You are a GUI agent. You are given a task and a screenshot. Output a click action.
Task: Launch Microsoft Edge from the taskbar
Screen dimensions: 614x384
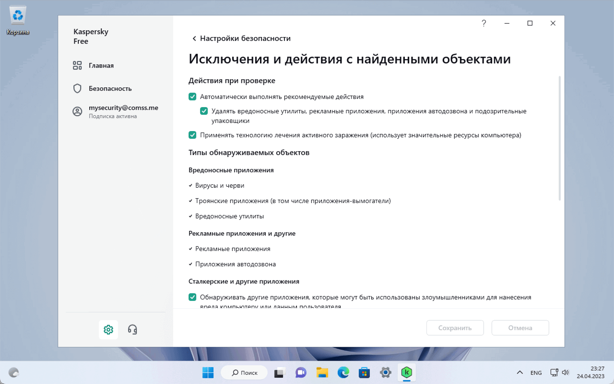[343, 372]
